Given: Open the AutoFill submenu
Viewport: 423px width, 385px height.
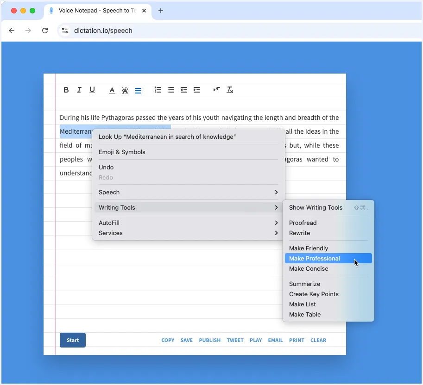Looking at the screenshot, I should point(188,223).
